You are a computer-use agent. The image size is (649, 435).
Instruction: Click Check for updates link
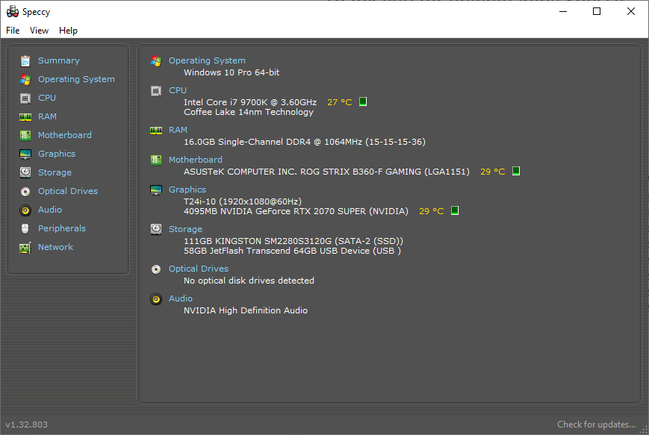click(x=596, y=424)
